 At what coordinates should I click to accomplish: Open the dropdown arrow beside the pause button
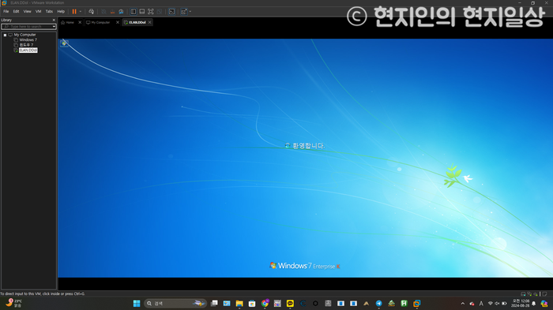tap(81, 12)
